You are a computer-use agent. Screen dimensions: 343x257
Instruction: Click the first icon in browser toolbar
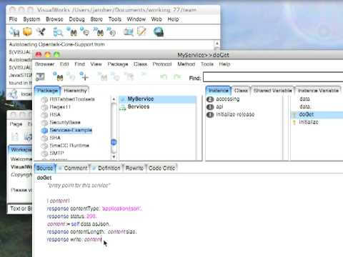pyautogui.click(x=40, y=76)
